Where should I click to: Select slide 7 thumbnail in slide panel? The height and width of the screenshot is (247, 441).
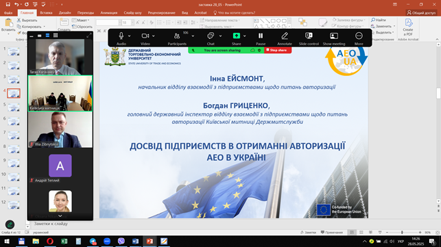pos(14,135)
